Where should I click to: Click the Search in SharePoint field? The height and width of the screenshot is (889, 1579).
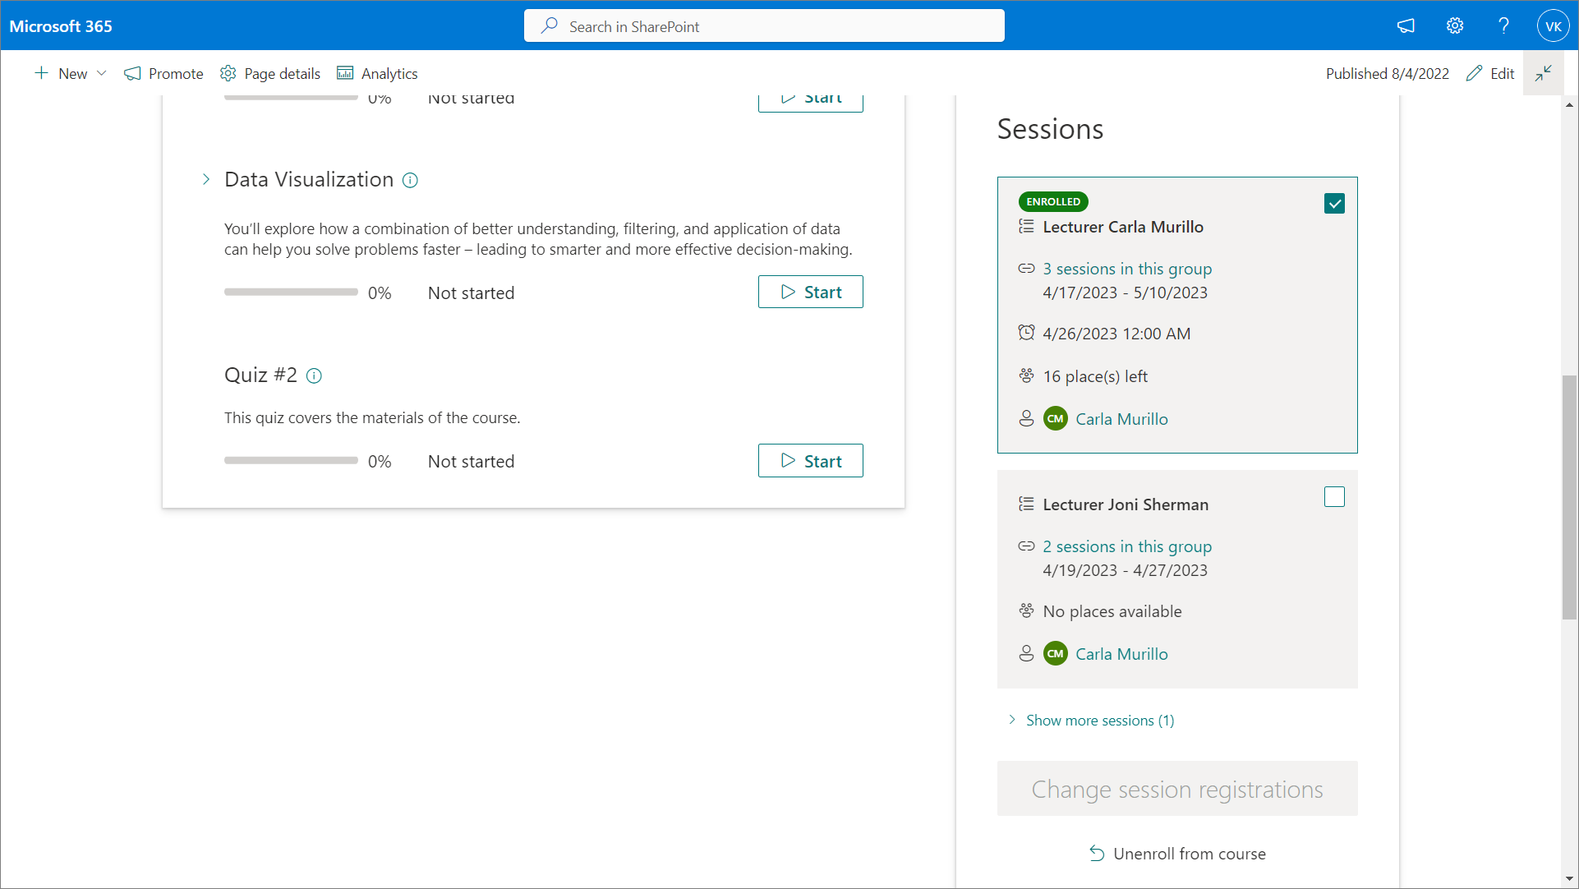pyautogui.click(x=764, y=26)
